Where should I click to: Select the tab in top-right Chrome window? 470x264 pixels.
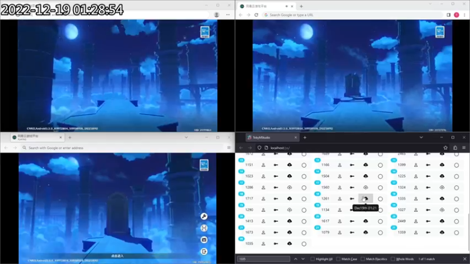[x=267, y=6]
